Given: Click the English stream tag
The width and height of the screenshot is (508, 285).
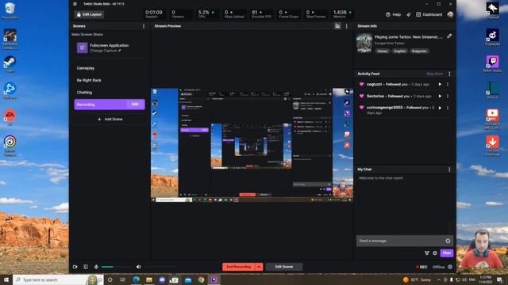Looking at the screenshot, I should 399,51.
